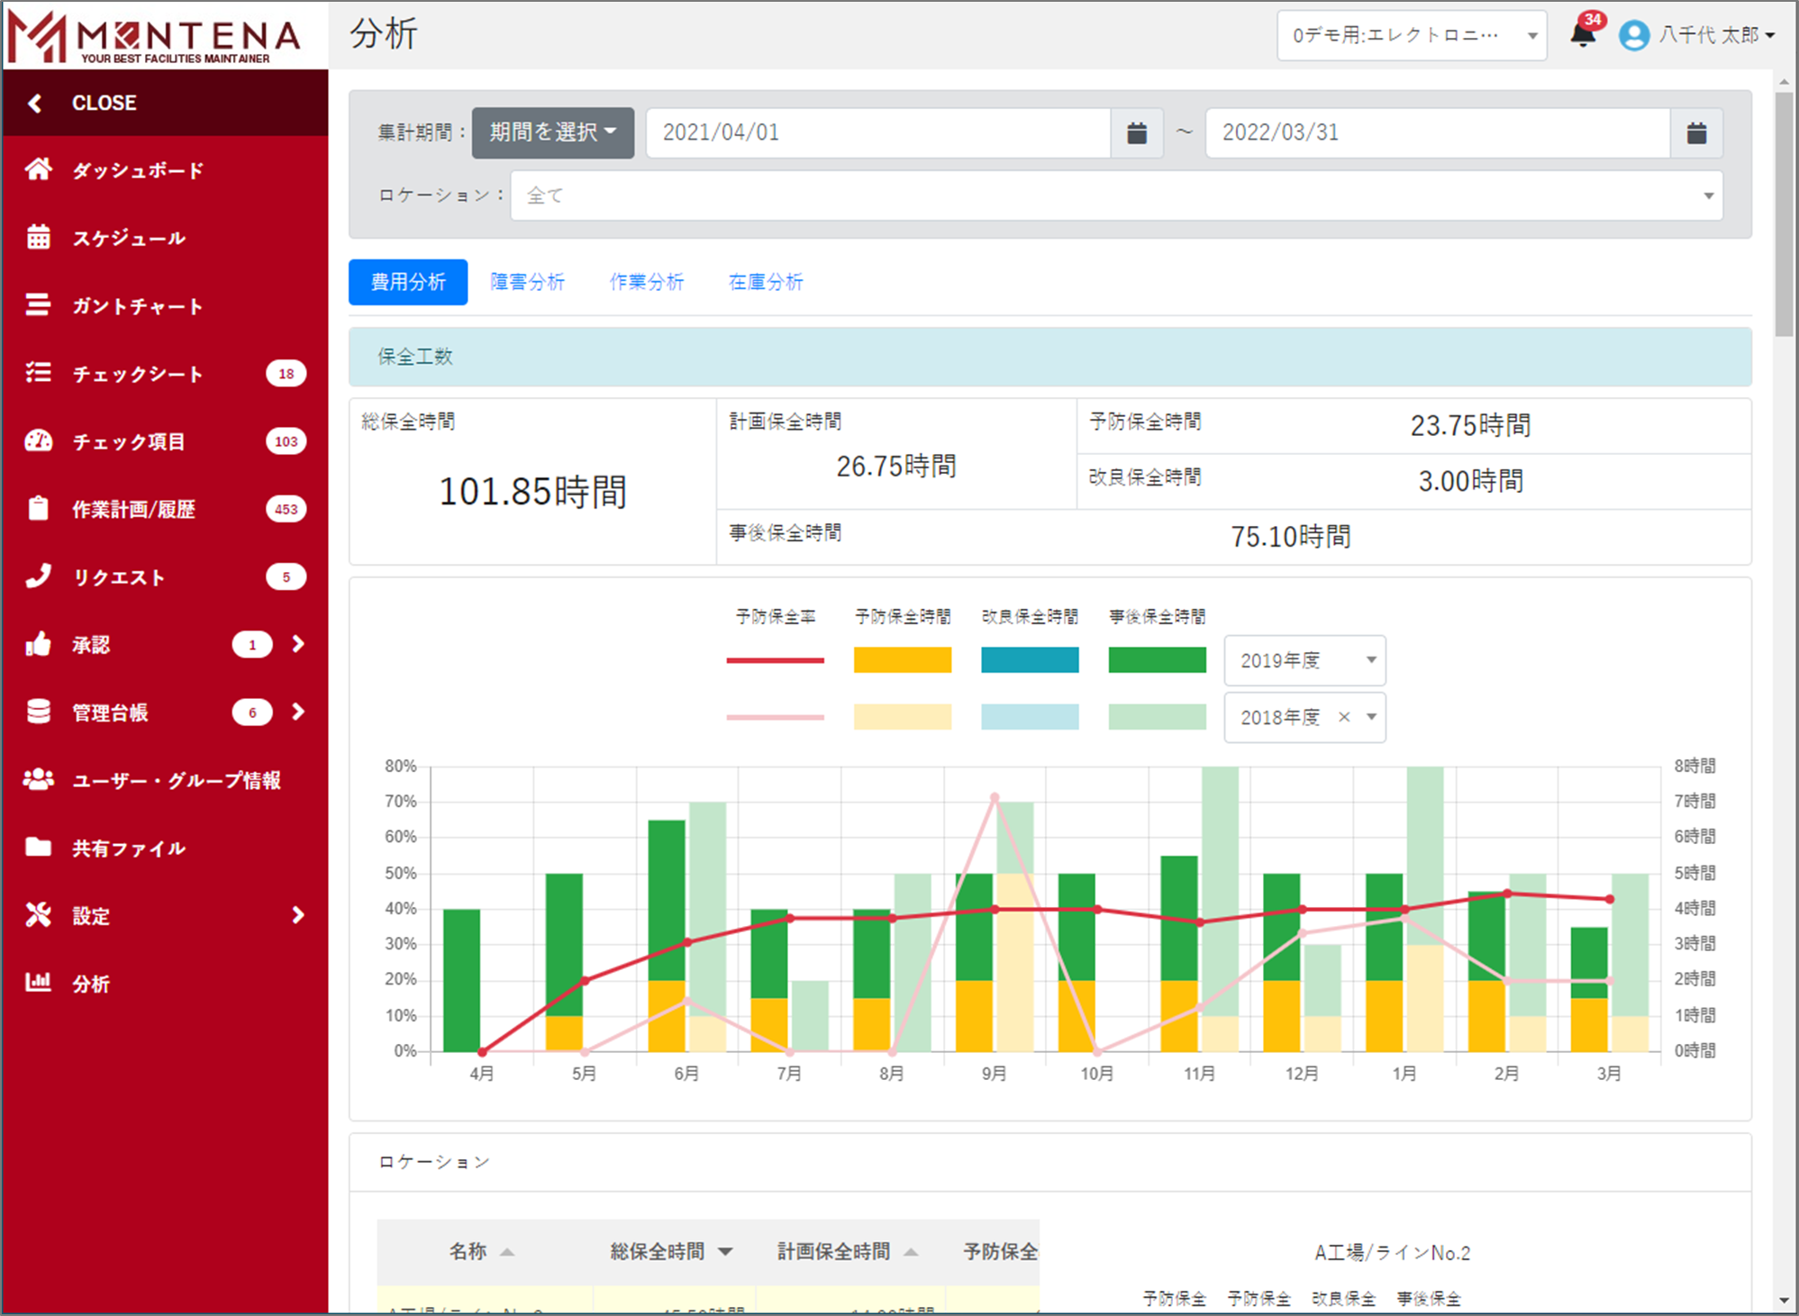Click the 共有ファイル folder icon
The height and width of the screenshot is (1316, 1799).
coord(38,847)
